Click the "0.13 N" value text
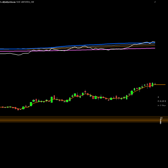Image resolution: width=168 pixels, height=168 pixels. [x=163, y=101]
